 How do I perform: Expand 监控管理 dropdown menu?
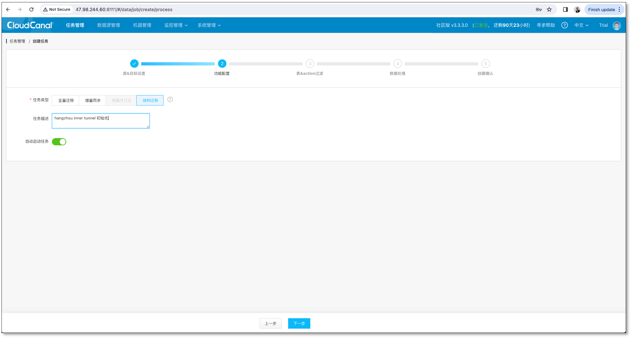(x=176, y=25)
